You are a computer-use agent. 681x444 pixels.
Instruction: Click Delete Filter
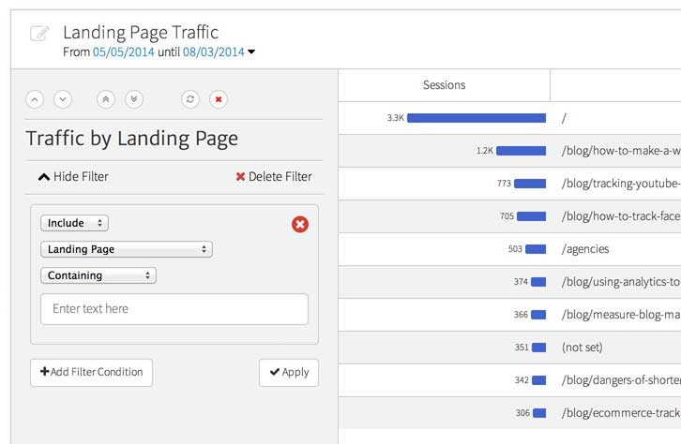pyautogui.click(x=274, y=176)
